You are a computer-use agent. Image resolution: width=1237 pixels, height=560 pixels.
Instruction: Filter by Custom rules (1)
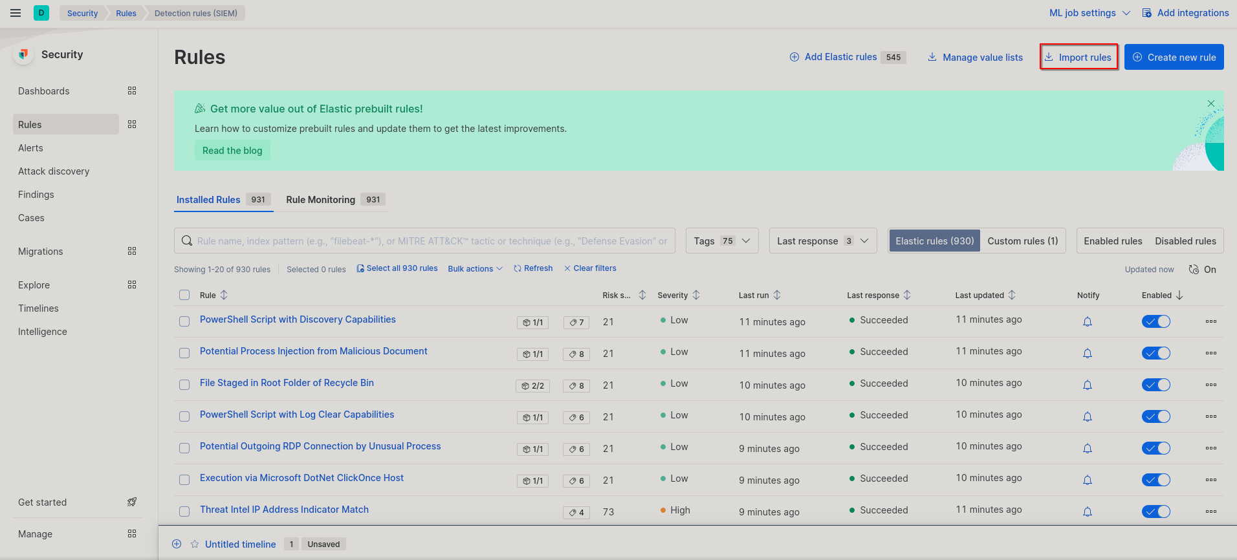point(1023,241)
